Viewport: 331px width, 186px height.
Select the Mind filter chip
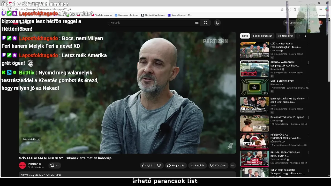245,36
